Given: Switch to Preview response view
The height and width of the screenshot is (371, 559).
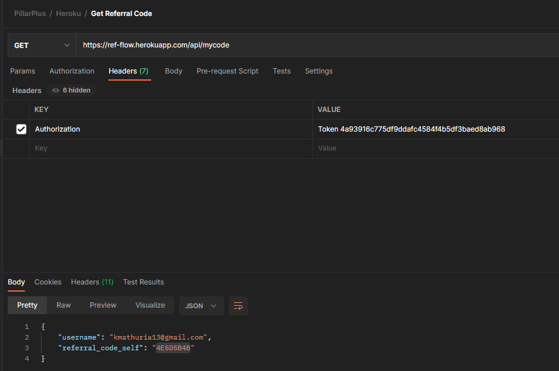Looking at the screenshot, I should tap(103, 305).
